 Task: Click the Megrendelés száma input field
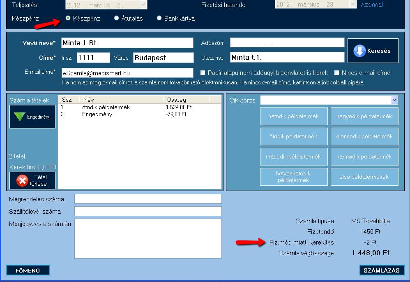pos(148,199)
